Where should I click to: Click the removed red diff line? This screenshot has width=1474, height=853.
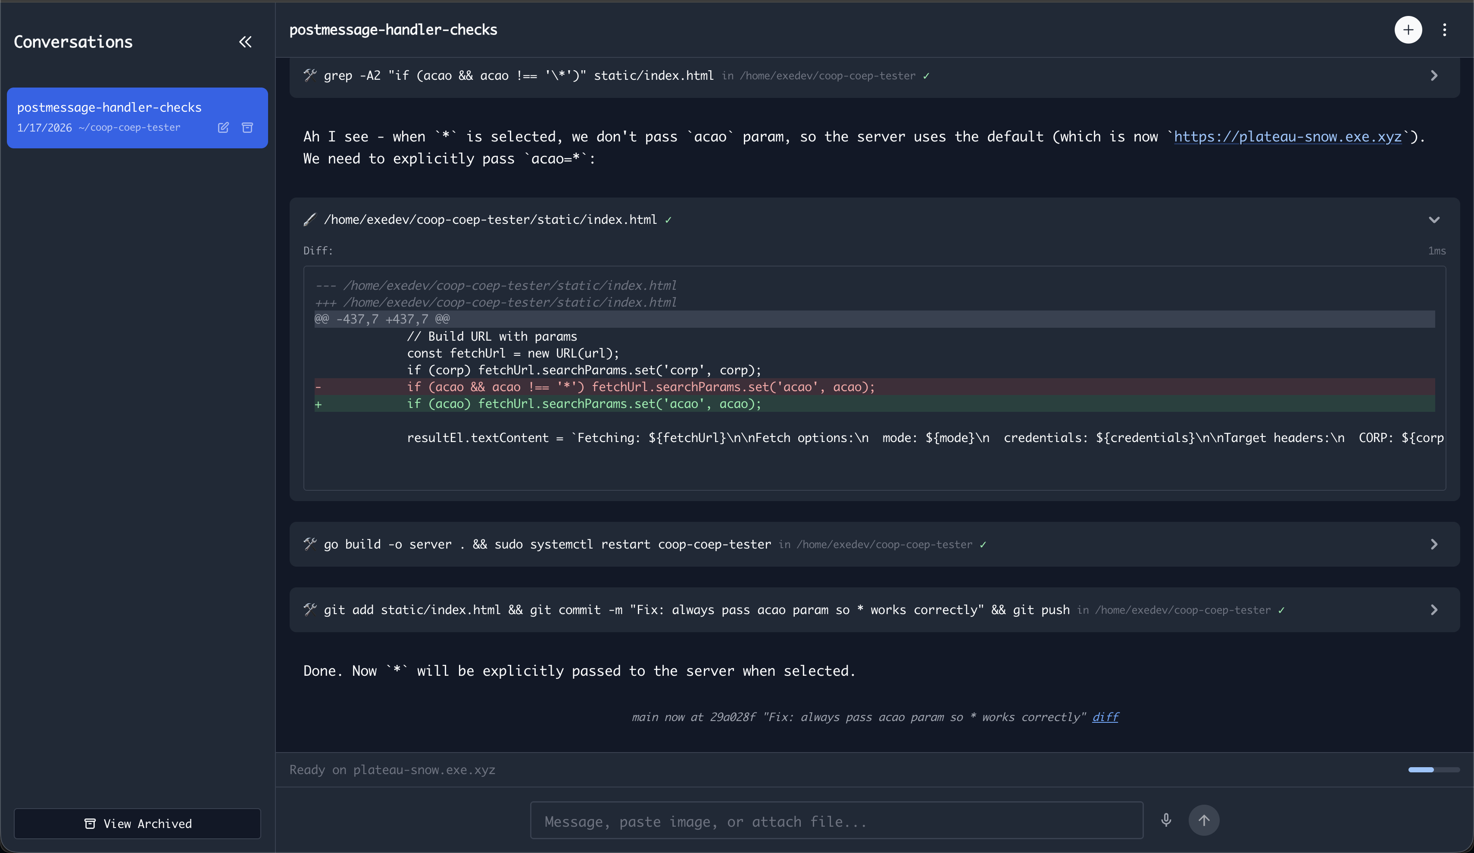[x=640, y=387]
